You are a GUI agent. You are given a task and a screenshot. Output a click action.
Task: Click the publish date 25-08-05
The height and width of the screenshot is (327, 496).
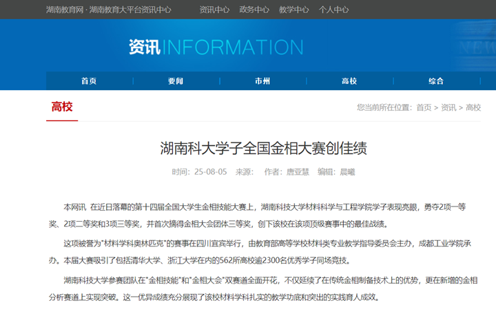pos(211,172)
